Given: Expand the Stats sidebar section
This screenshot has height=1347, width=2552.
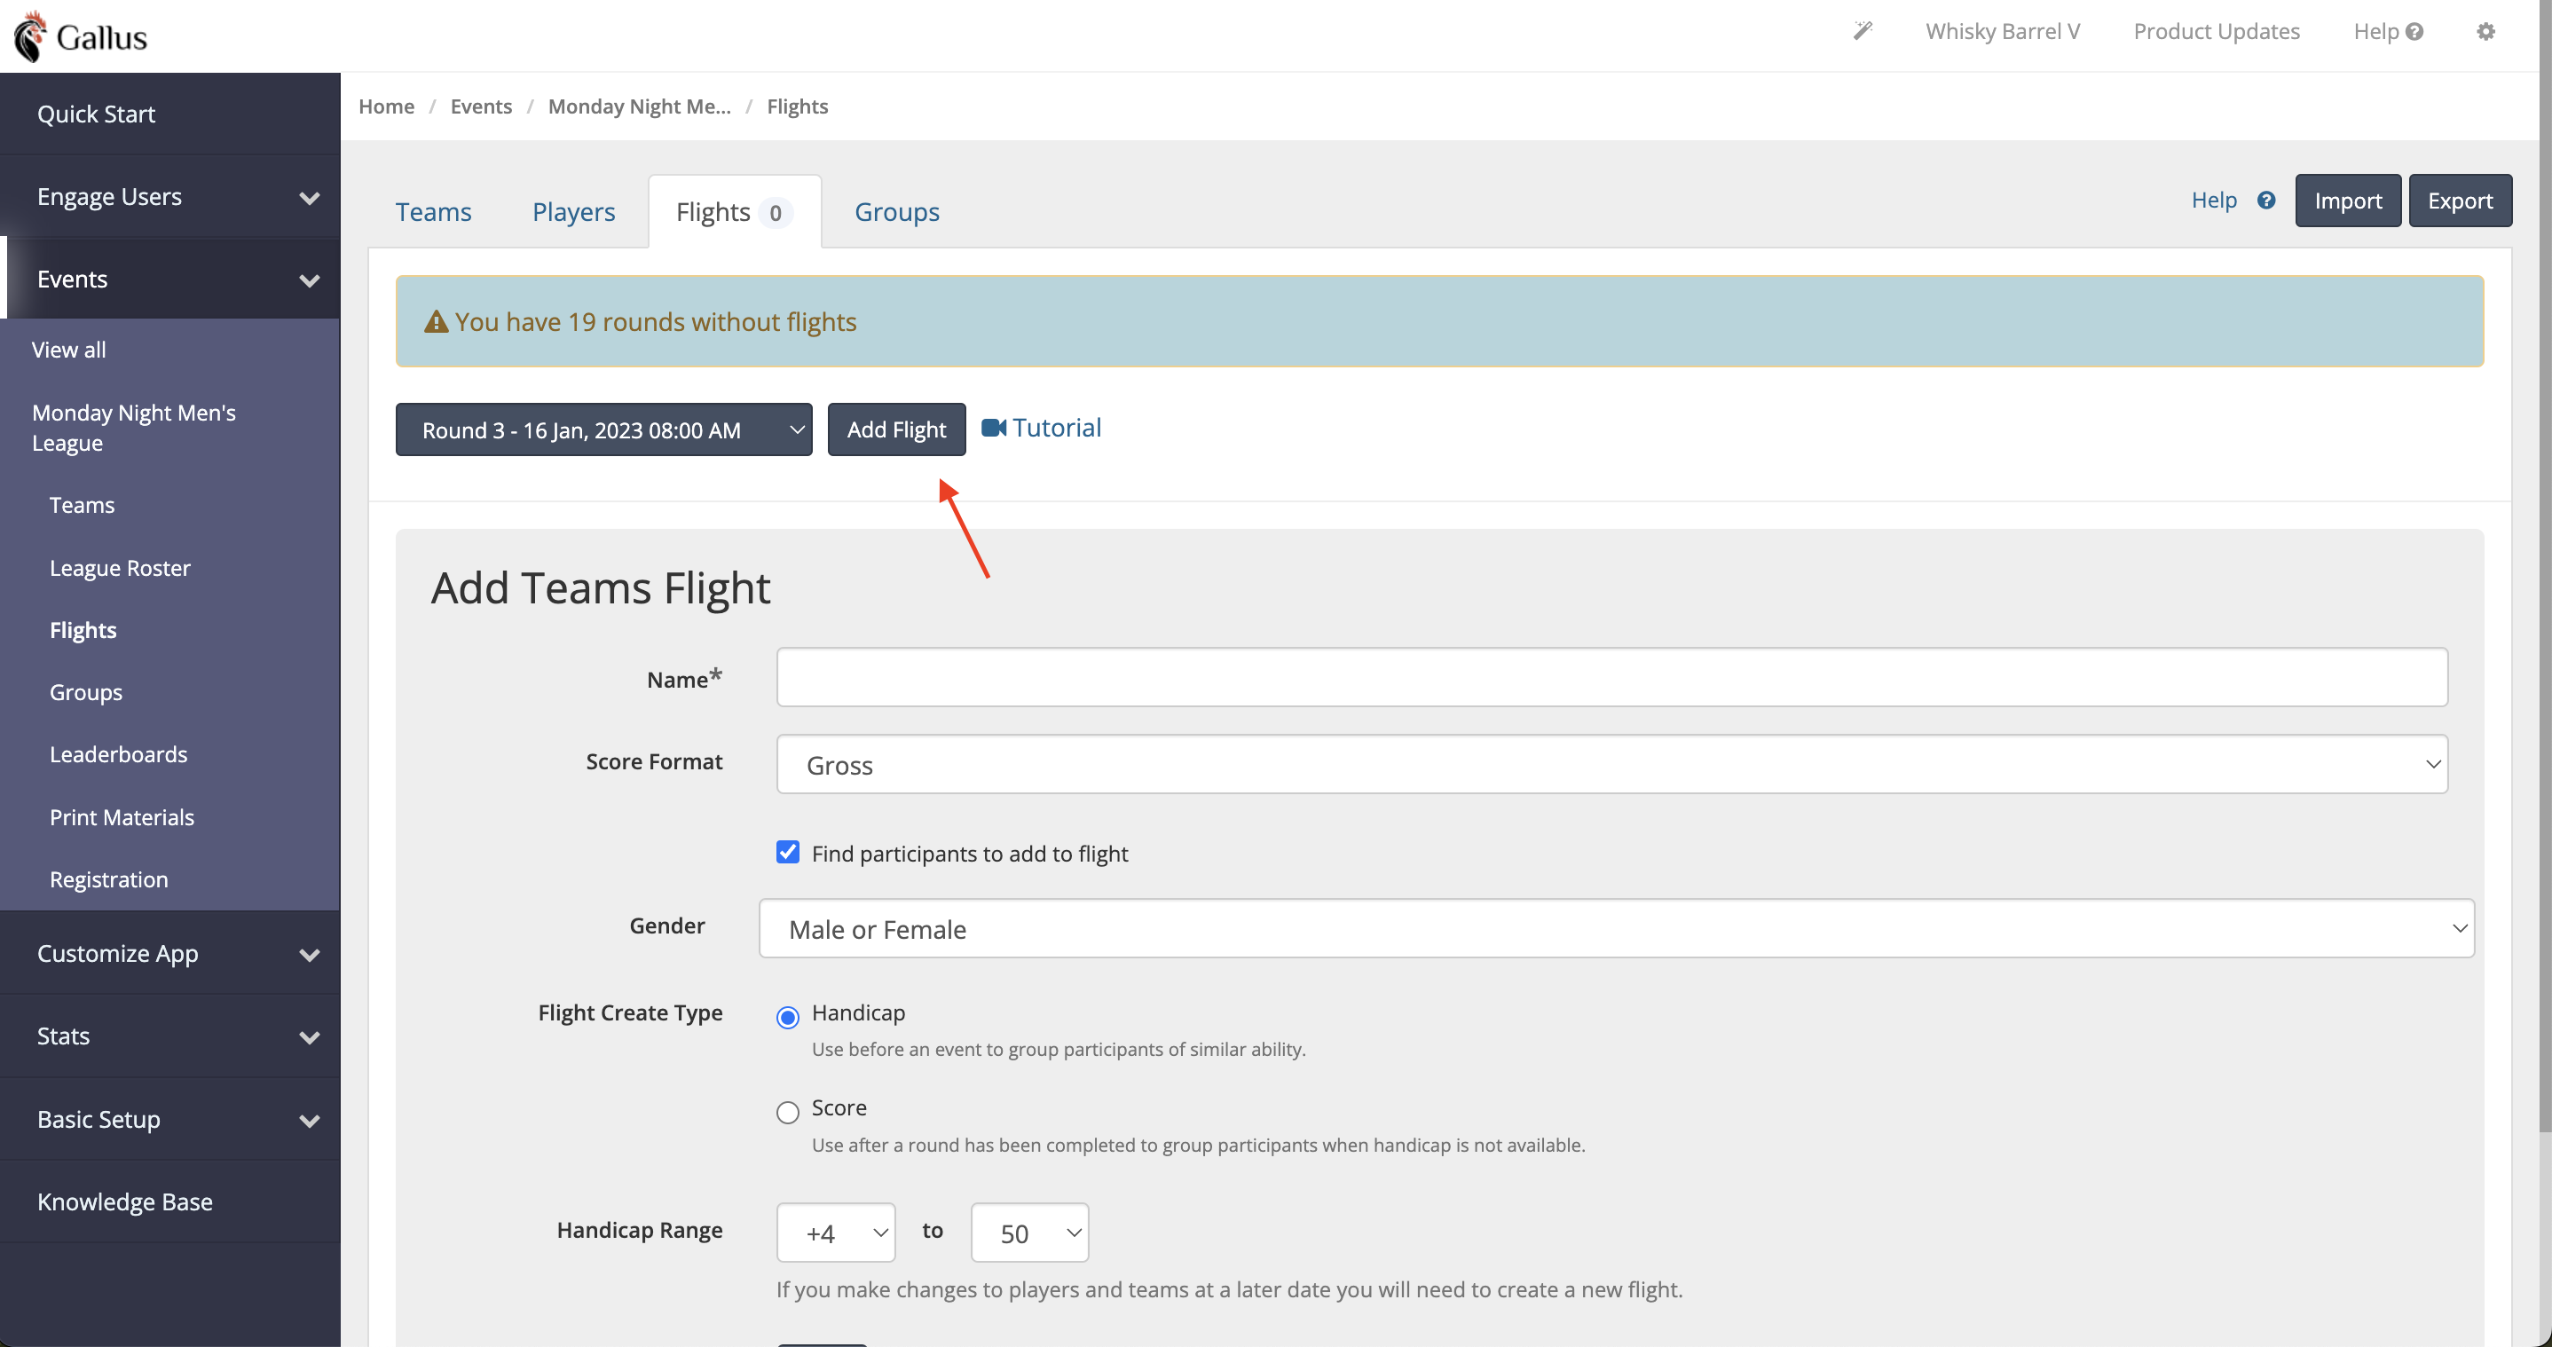Looking at the screenshot, I should point(170,1036).
